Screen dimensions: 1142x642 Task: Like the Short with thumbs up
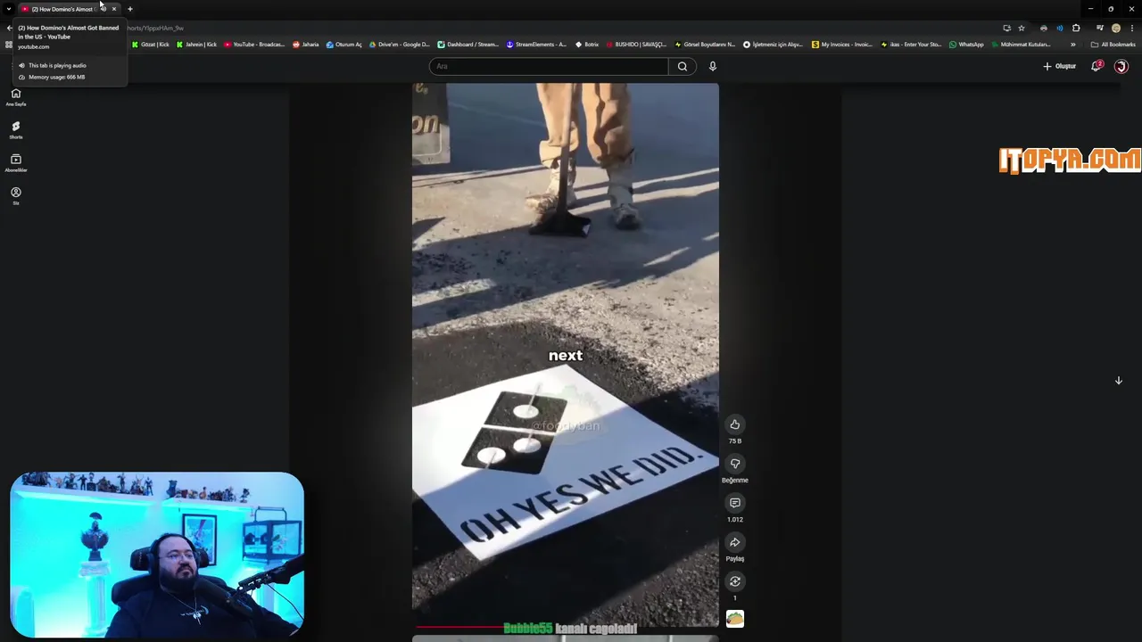tap(734, 424)
